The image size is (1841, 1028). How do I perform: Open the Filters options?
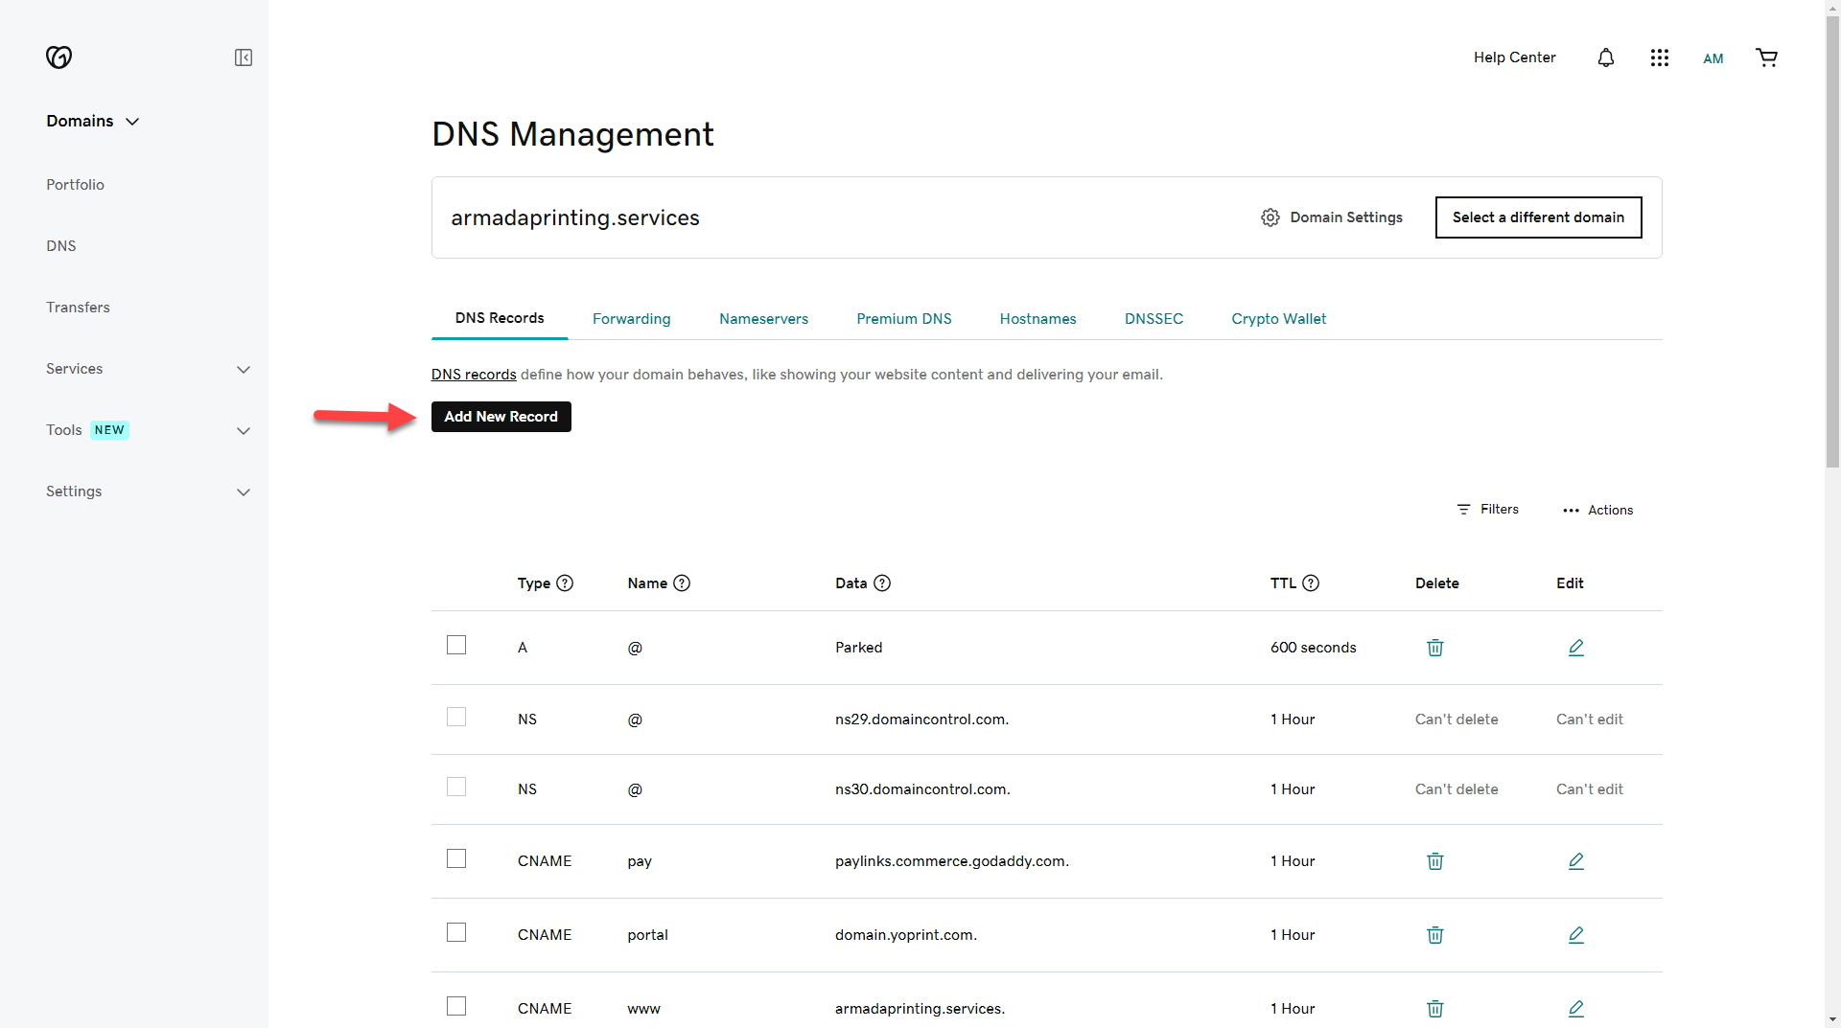(x=1487, y=510)
